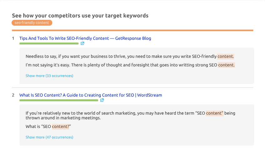Image resolution: width=265 pixels, height=154 pixels.
Task: Click highlighted "content." after "SEO-friendly"
Action: click(226, 57)
